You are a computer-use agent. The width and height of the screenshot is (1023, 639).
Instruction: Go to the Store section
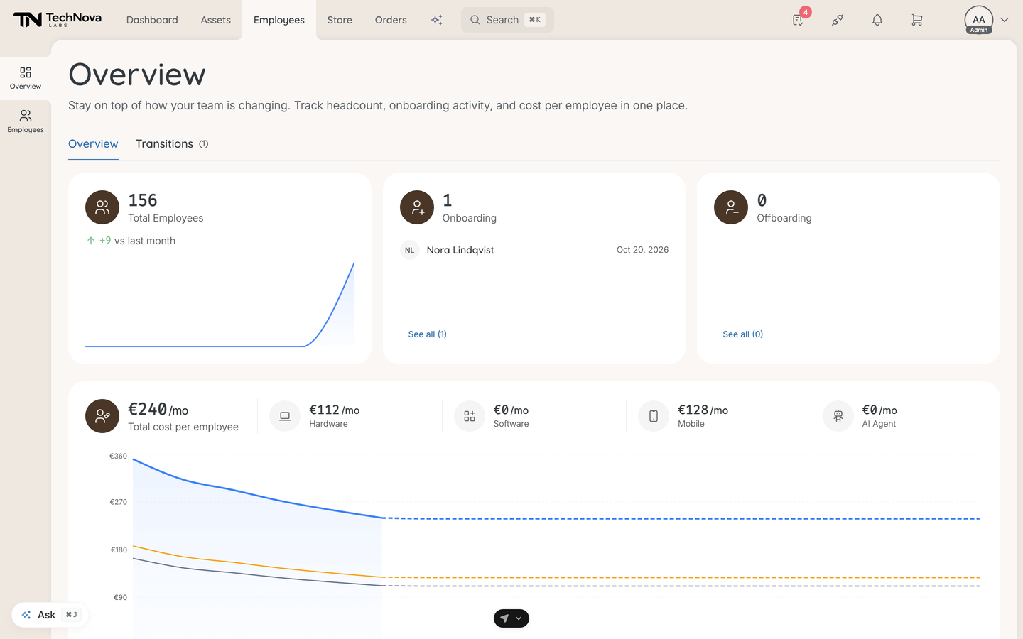[340, 20]
